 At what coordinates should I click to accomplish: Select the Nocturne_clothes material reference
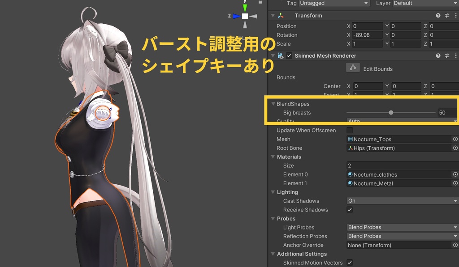pos(399,174)
